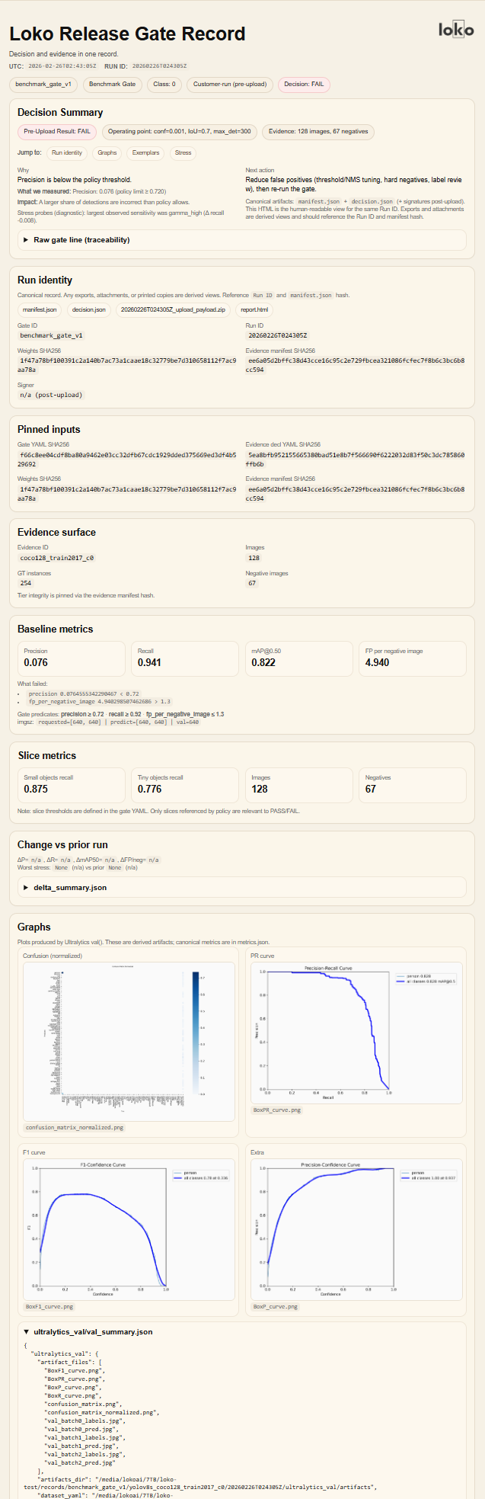Click Slice metrics heading
The image size is (485, 1499).
[47, 755]
